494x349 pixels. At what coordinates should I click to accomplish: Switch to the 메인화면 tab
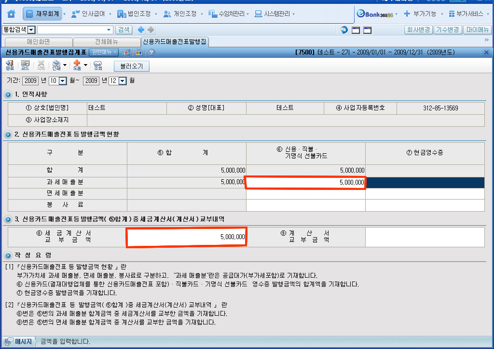[39, 42]
